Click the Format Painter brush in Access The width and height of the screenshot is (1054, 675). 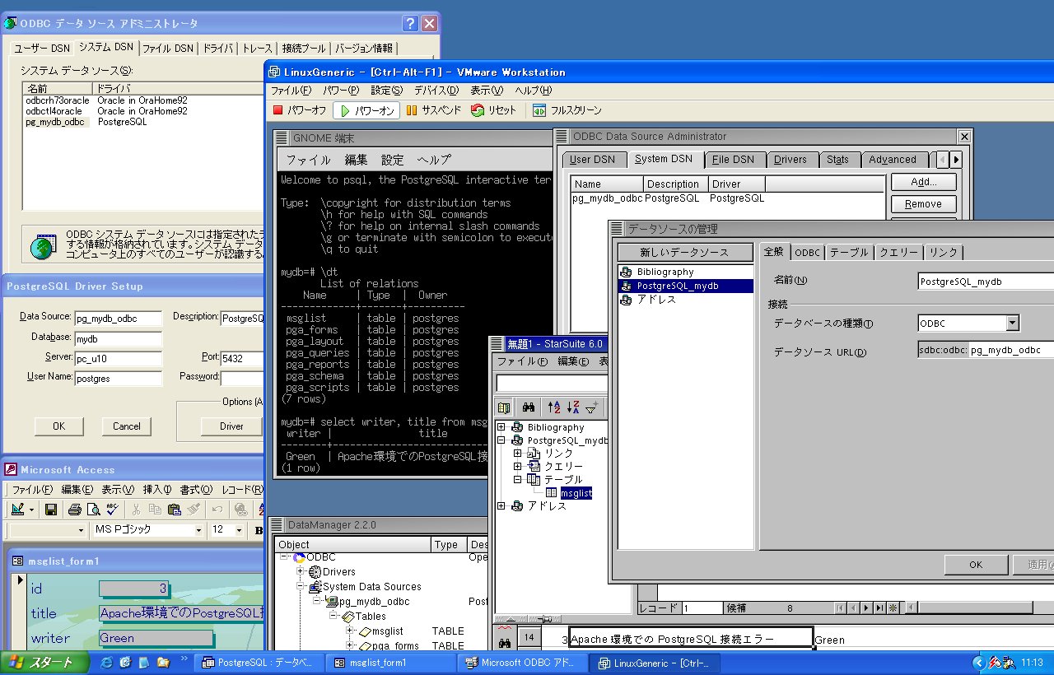coord(194,510)
